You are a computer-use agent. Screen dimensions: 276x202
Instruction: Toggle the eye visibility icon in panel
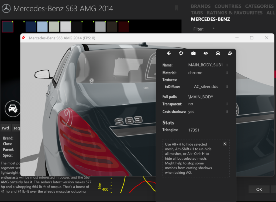pyautogui.click(x=206, y=53)
